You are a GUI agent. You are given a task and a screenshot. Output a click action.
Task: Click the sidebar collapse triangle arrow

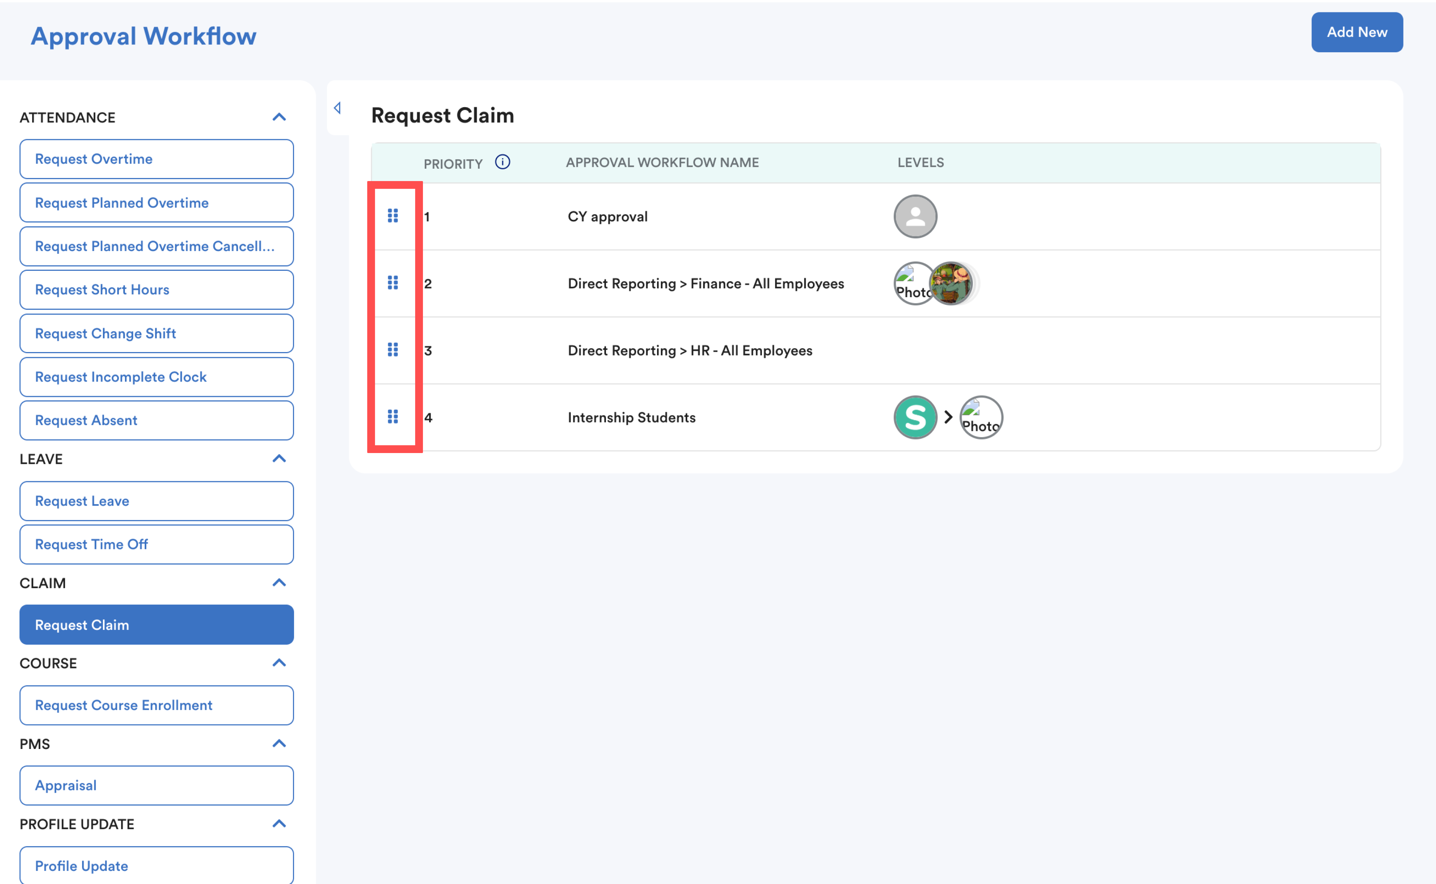[337, 108]
